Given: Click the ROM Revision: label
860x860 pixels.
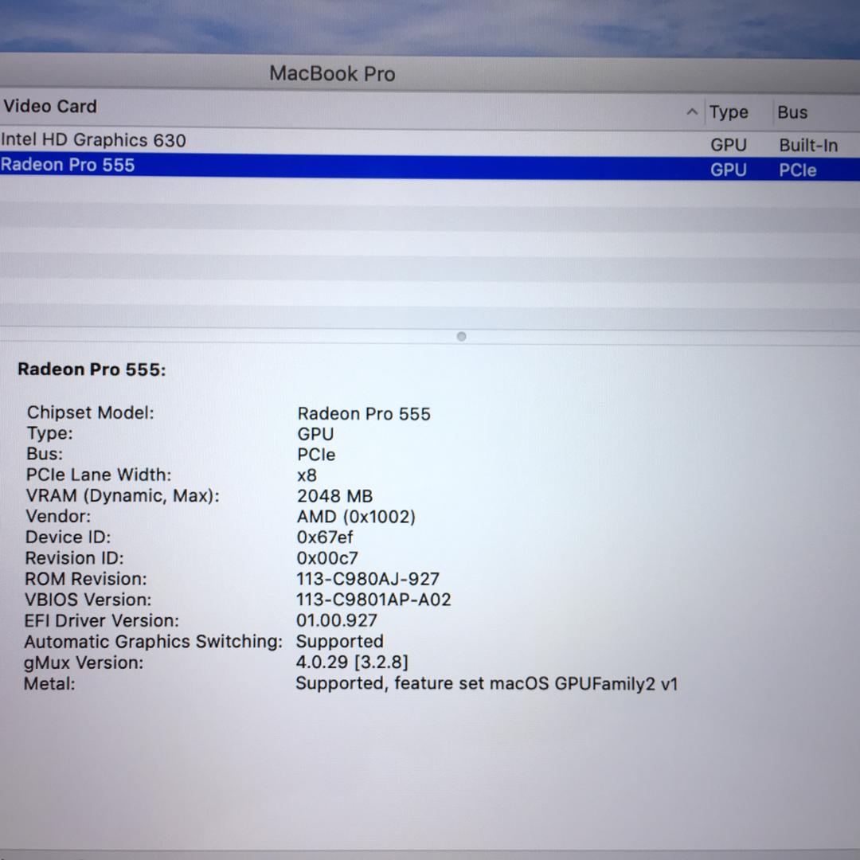Looking at the screenshot, I should point(85,579).
